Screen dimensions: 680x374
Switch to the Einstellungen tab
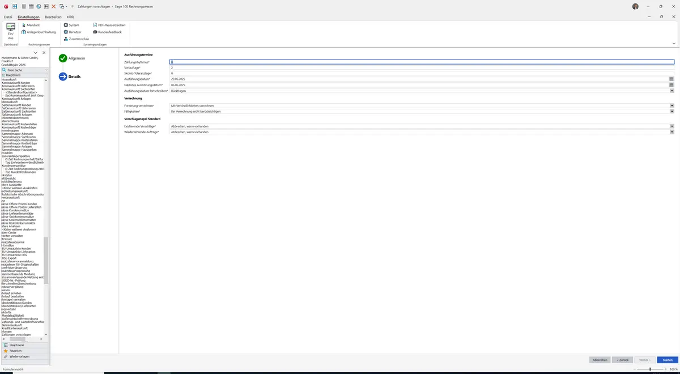coord(29,17)
